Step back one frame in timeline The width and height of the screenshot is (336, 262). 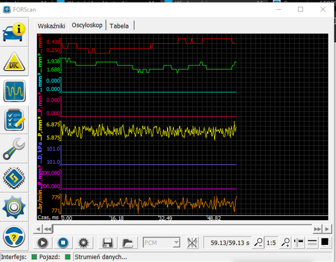click(38, 229)
